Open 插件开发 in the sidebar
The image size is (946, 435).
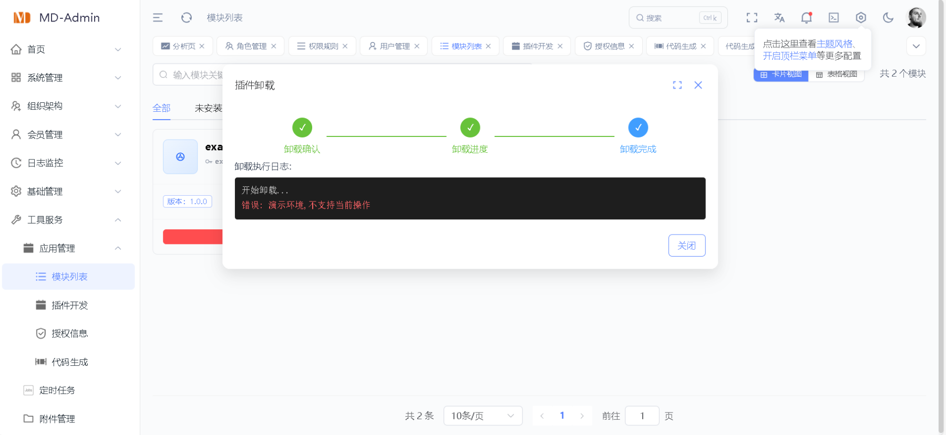tap(67, 305)
